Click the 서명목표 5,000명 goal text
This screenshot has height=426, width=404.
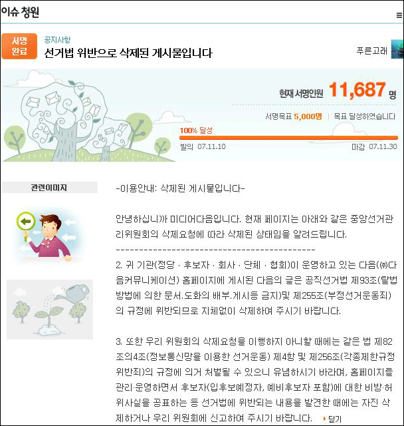tap(294, 116)
